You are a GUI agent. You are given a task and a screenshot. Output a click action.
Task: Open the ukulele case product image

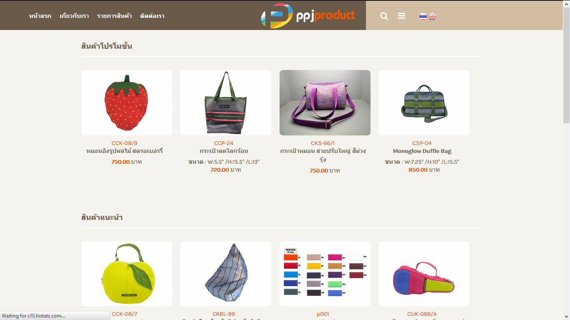pos(424,274)
